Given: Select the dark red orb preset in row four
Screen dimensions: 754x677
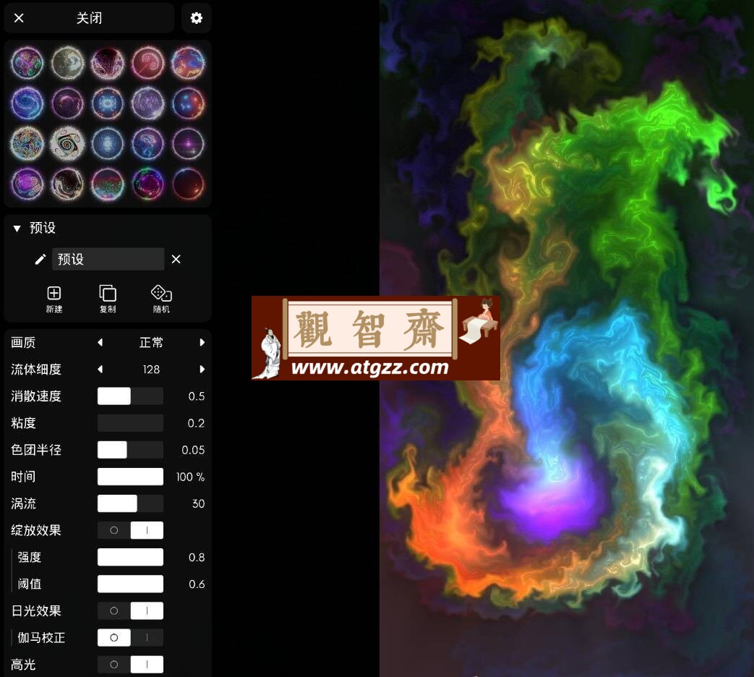Looking at the screenshot, I should click(x=188, y=184).
